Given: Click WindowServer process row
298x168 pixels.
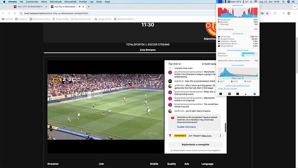Looking at the screenshot, I should point(238,46).
